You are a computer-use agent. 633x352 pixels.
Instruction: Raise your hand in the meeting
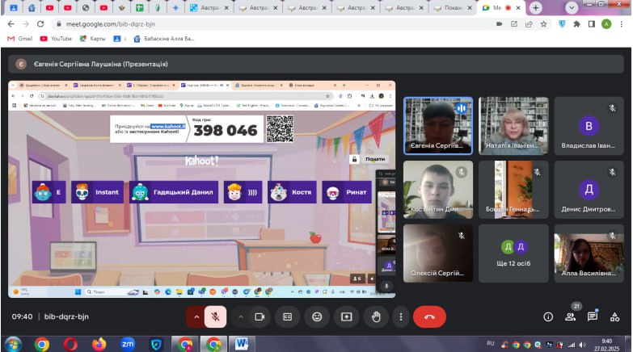(376, 317)
